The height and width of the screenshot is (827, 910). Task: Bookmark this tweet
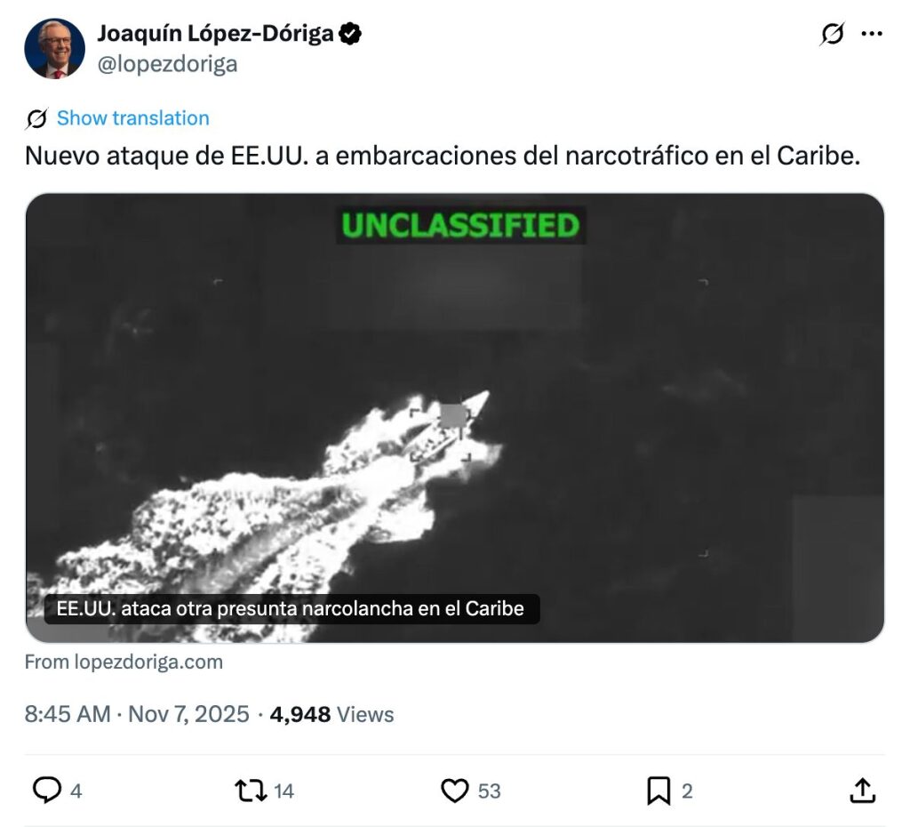pyautogui.click(x=659, y=791)
